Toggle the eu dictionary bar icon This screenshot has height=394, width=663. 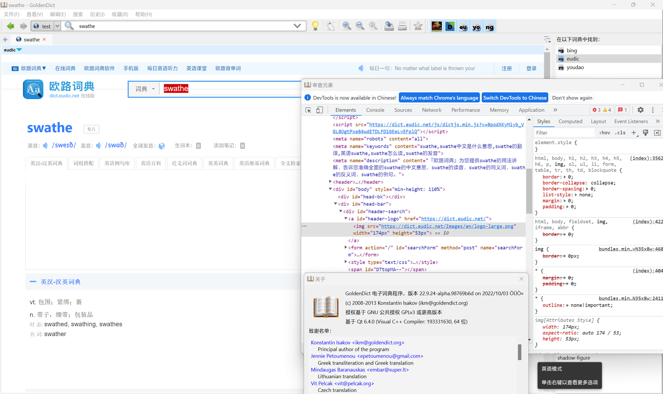pyautogui.click(x=463, y=26)
